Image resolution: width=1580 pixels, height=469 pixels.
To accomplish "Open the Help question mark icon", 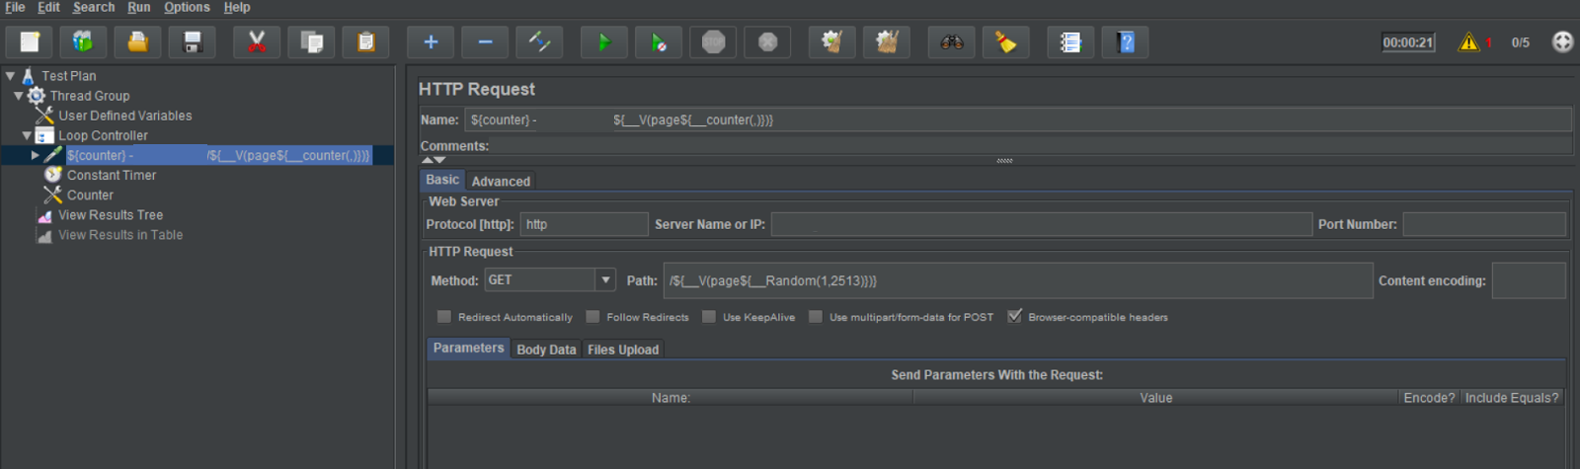I will tap(1126, 42).
